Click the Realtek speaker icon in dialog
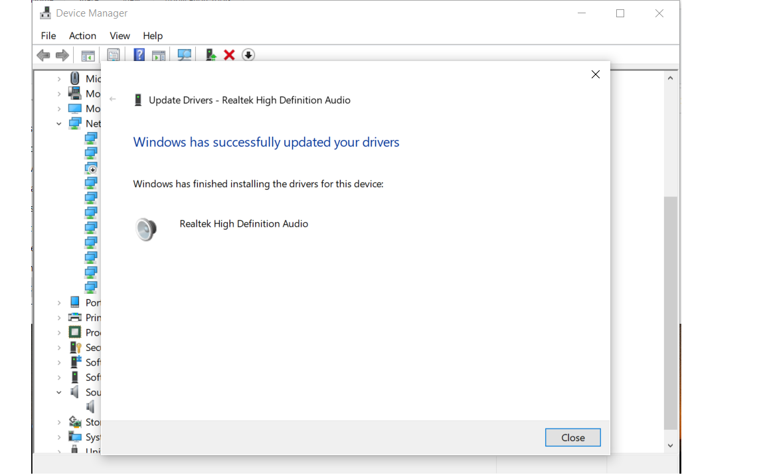The width and height of the screenshot is (765, 475). pos(146,229)
